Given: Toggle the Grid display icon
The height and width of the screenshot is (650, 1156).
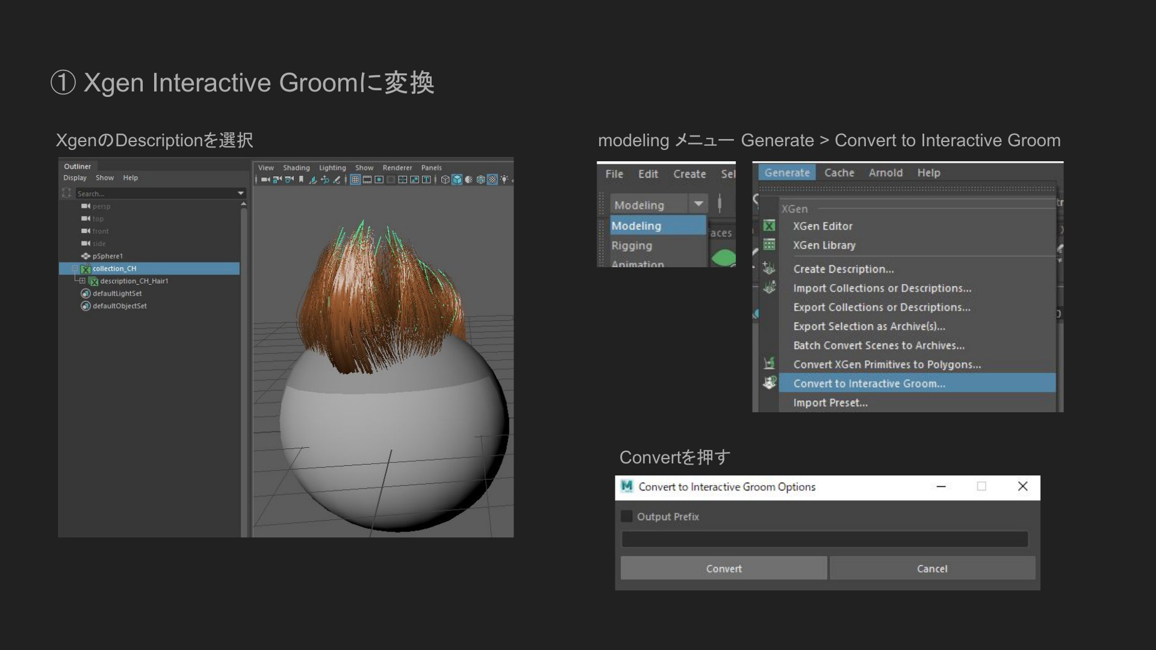Looking at the screenshot, I should [355, 179].
